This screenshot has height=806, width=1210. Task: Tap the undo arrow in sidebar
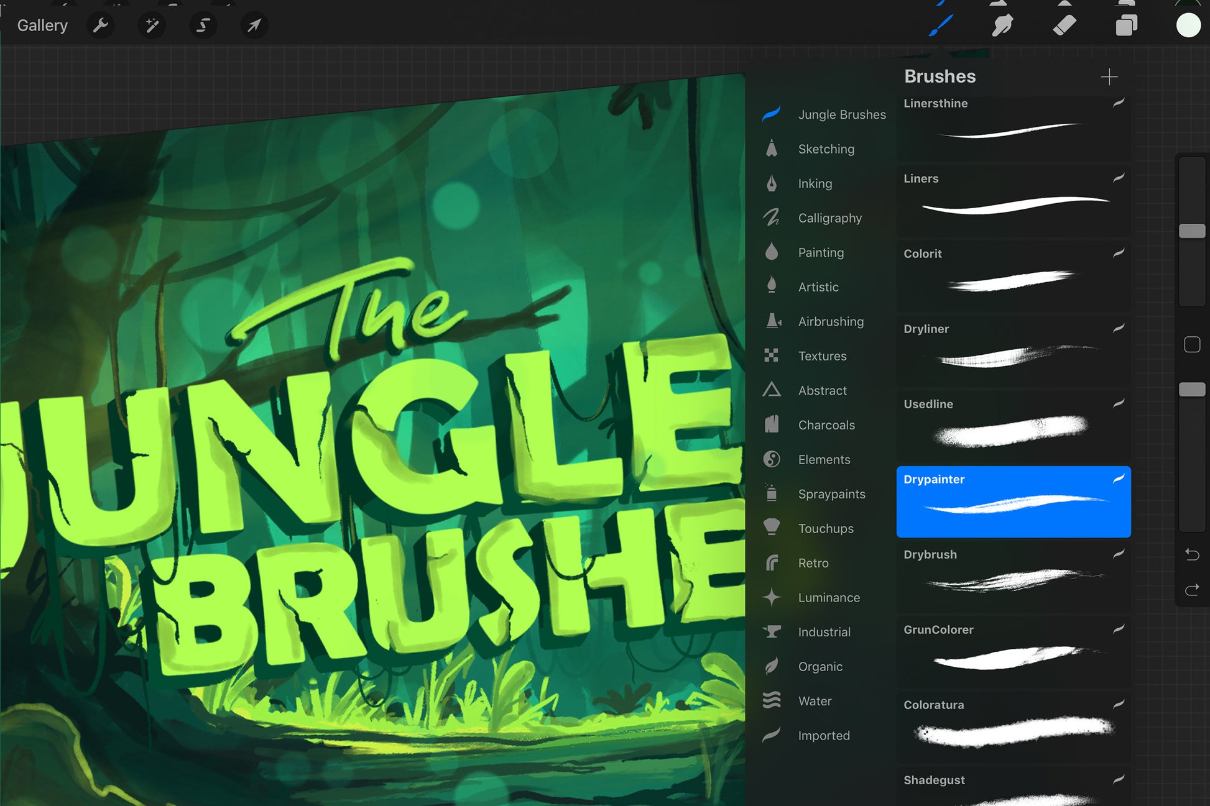click(1191, 554)
